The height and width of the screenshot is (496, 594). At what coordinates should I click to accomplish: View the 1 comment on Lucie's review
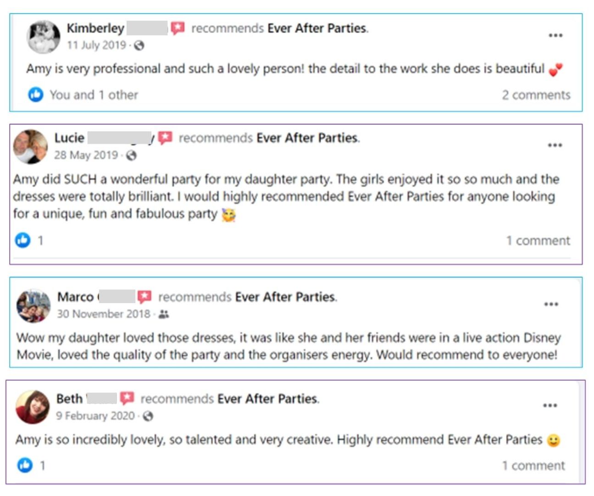pyautogui.click(x=538, y=241)
